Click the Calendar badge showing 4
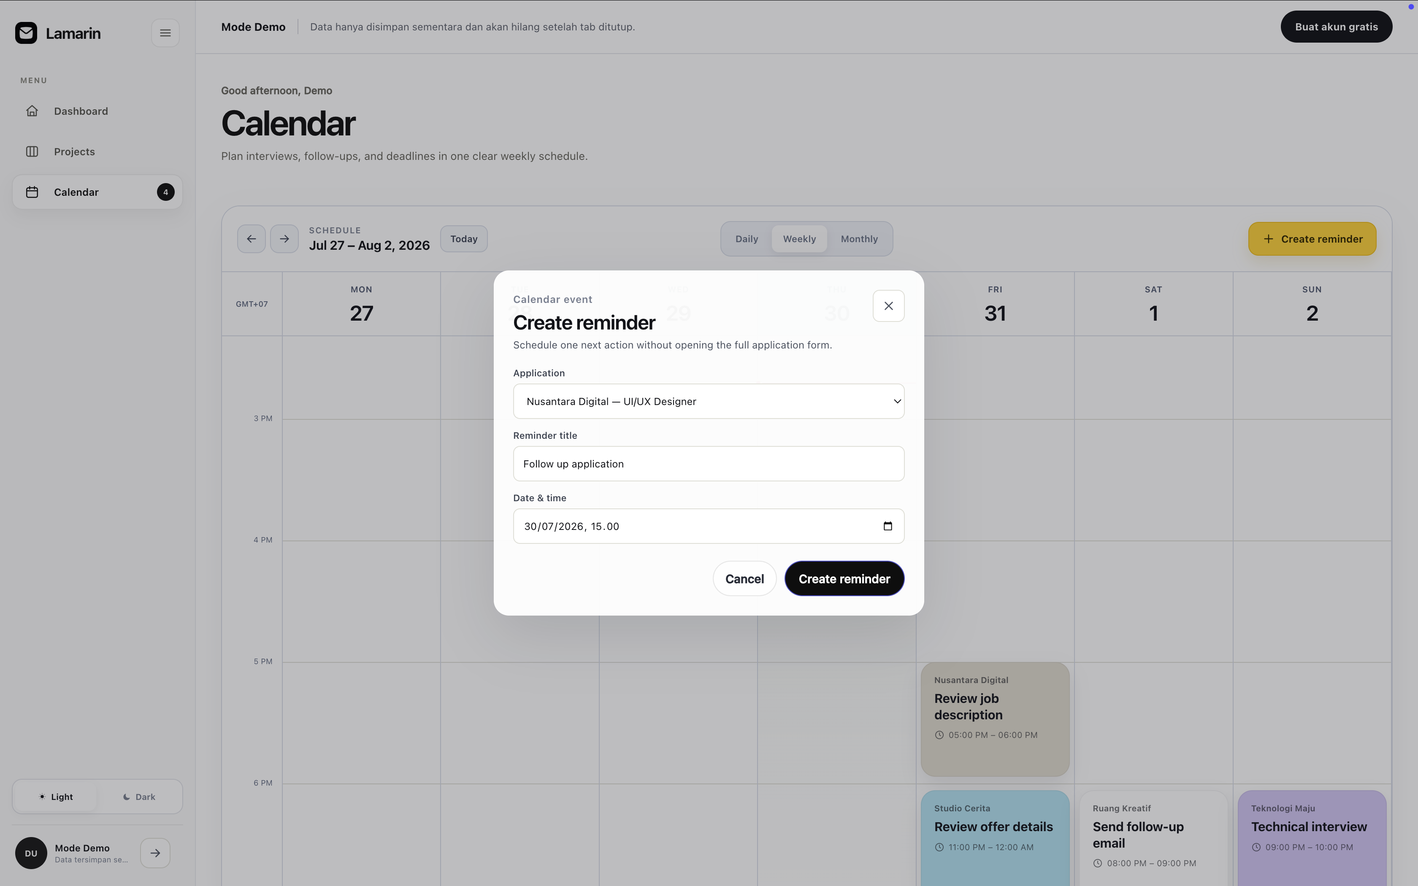Image resolution: width=1418 pixels, height=886 pixels. point(165,192)
